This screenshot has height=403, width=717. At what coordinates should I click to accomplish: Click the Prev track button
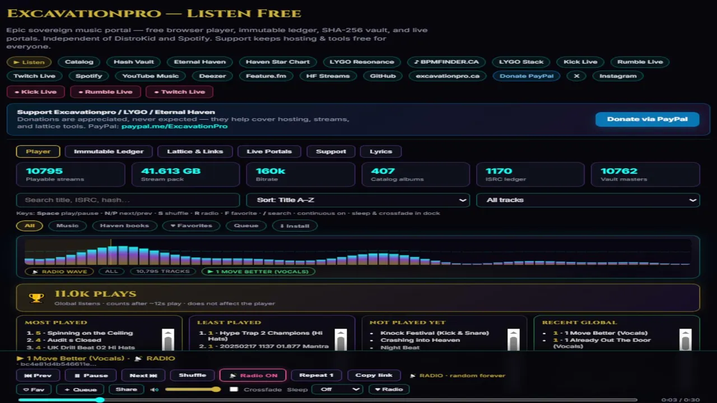click(x=38, y=376)
